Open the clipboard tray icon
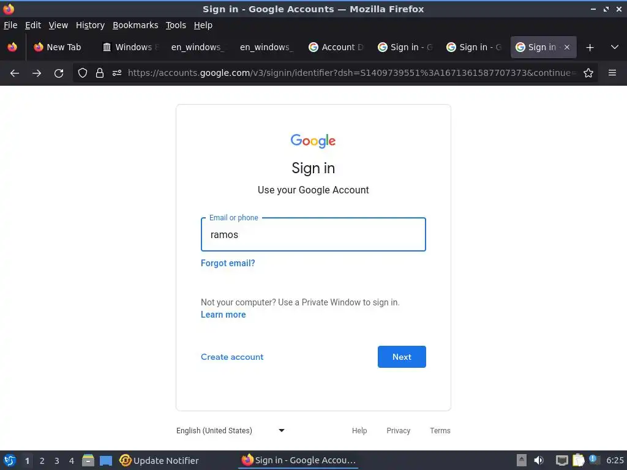This screenshot has height=470, width=627. 578,460
